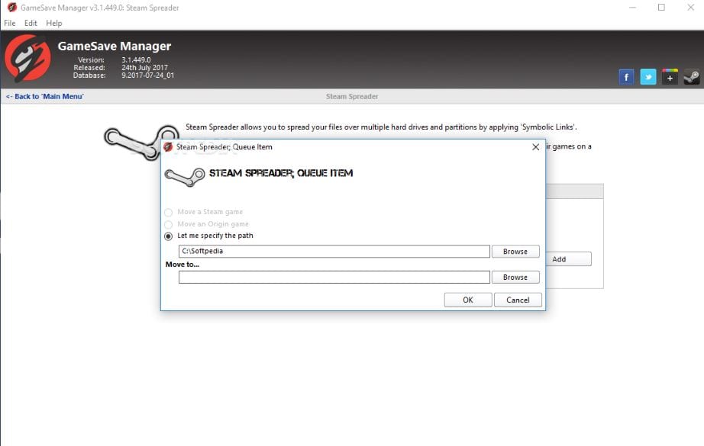Image resolution: width=704 pixels, height=446 pixels.
Task: Click database value 9.2017-07-24_01
Action: [147, 75]
